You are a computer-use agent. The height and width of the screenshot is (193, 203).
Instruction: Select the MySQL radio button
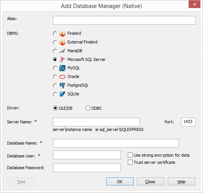pos(55,68)
